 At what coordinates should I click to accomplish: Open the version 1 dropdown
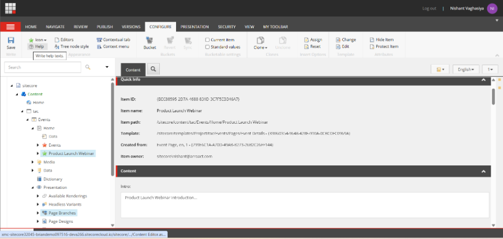click(x=490, y=70)
